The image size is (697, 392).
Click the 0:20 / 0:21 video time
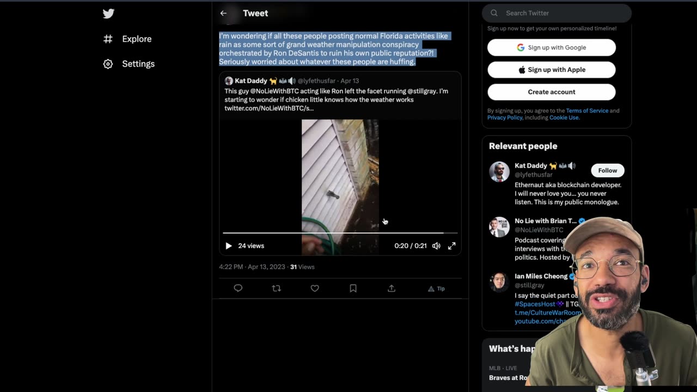click(x=411, y=246)
